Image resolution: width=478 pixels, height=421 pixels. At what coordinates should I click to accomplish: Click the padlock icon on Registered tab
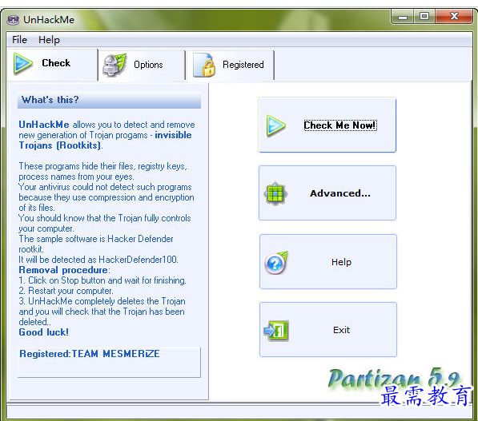204,65
